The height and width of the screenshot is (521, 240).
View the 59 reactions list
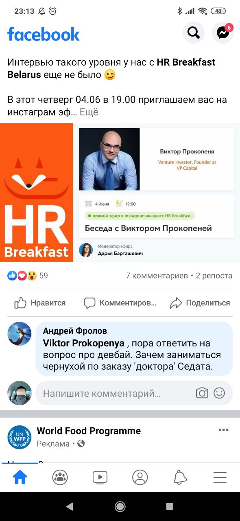[28, 276]
